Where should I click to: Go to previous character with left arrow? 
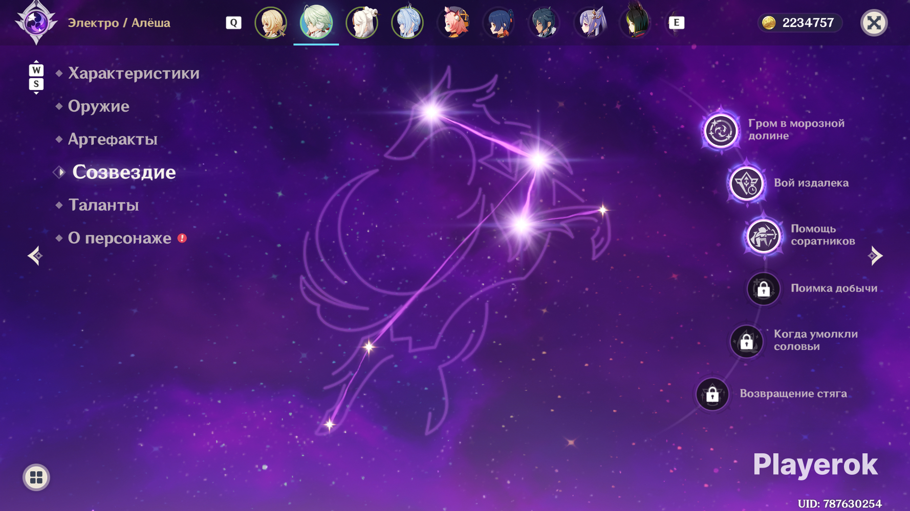click(35, 255)
